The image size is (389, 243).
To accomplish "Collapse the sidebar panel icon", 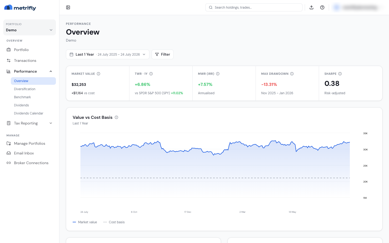I will [68, 8].
